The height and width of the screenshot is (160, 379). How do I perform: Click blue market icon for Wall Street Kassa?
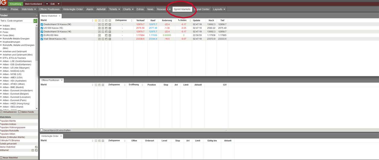(x=42, y=39)
